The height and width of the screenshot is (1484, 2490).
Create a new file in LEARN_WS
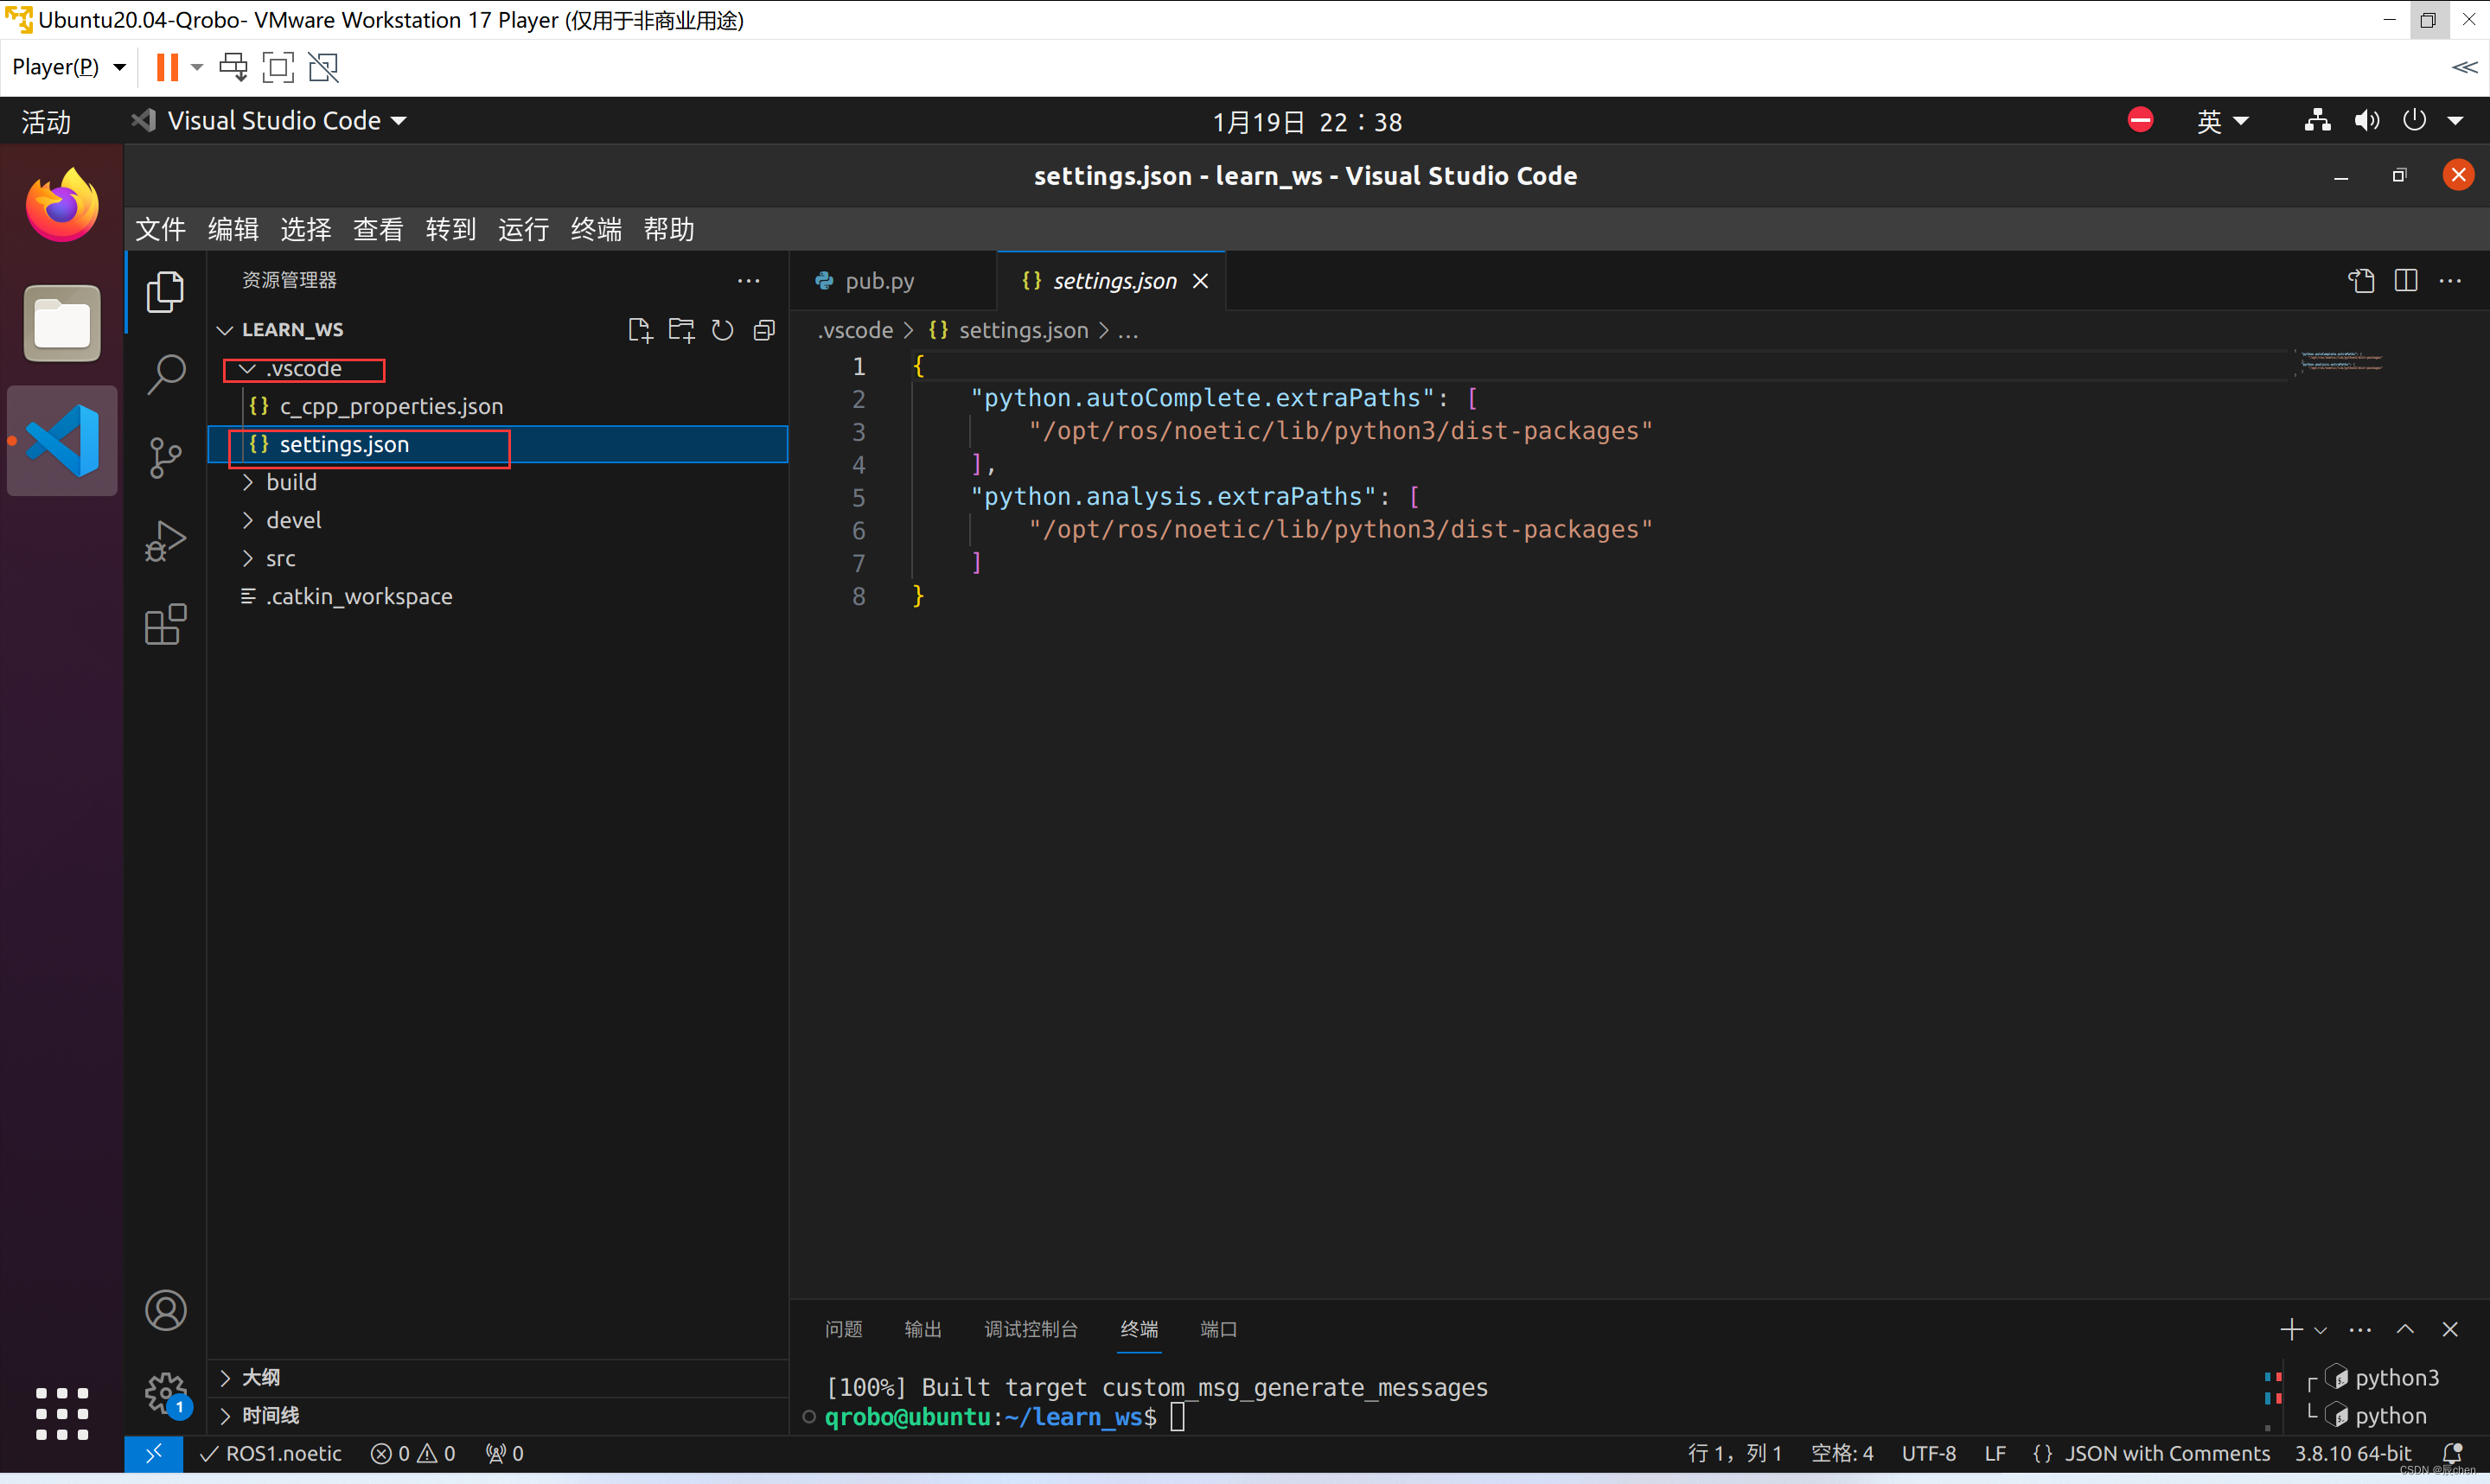pos(639,330)
